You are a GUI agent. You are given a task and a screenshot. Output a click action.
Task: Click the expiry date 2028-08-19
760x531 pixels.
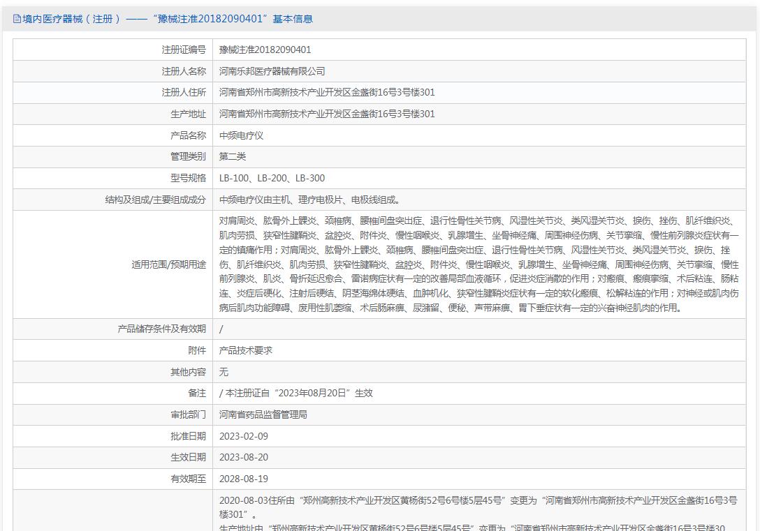(243, 479)
